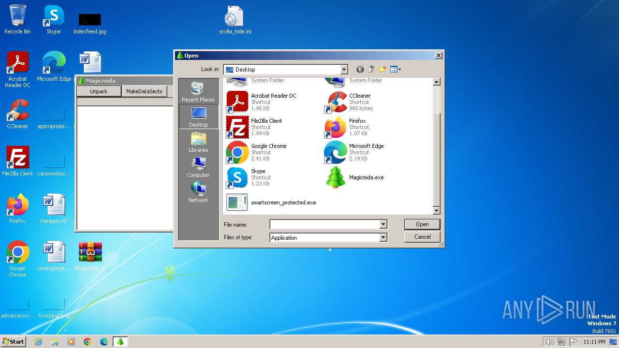Select FileZilla Client shortcut in file list
The width and height of the screenshot is (619, 348).
[254, 127]
